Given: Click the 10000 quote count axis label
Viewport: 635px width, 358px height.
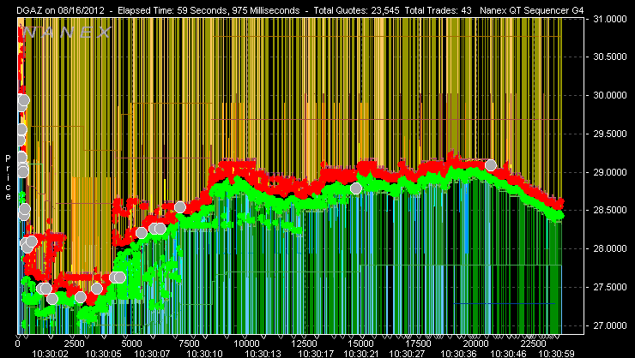Looking at the screenshot, I should click(x=246, y=343).
